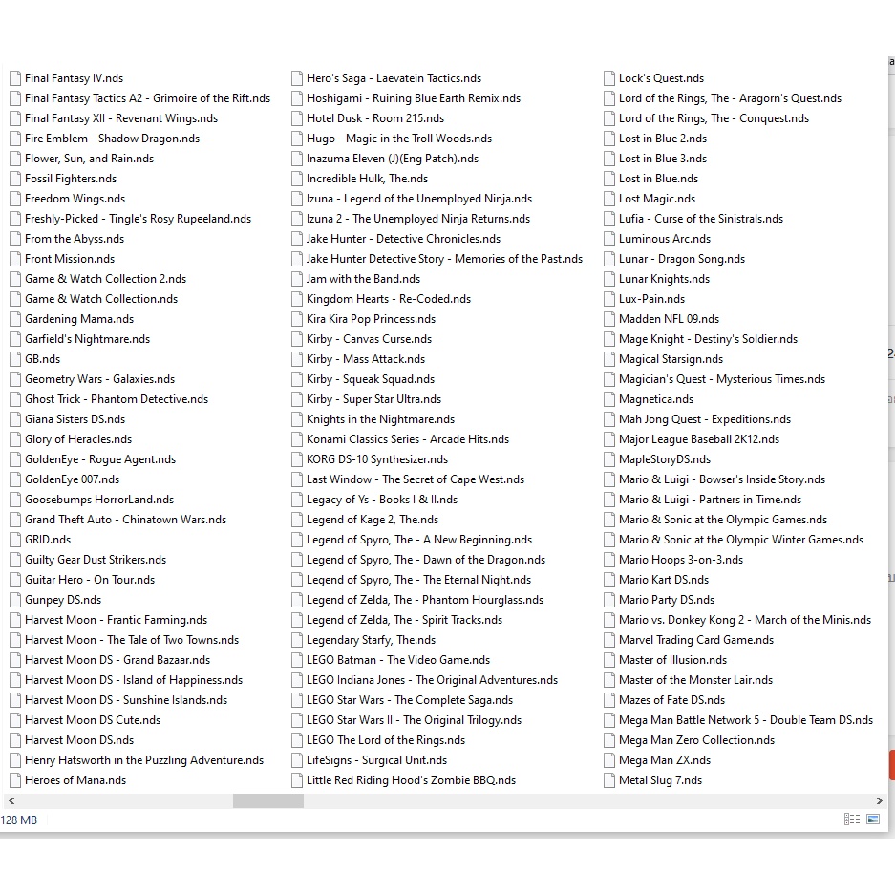Viewport: 895px width, 895px height.
Task: Click the horizontal scrollbar right arrow
Action: 879,800
